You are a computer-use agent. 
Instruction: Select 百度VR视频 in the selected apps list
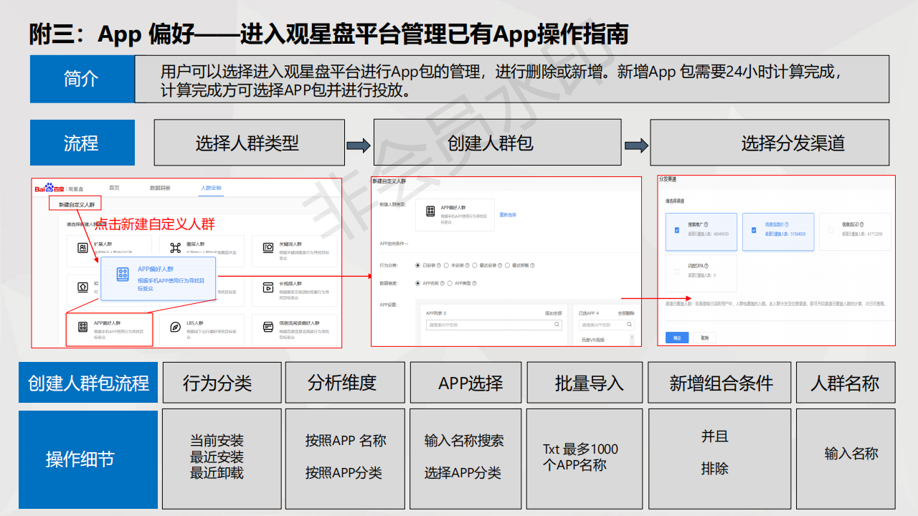coord(593,340)
